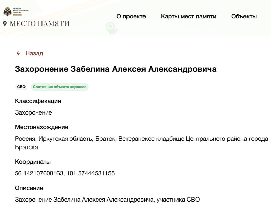Open the О проекте menu item

tap(131, 16)
